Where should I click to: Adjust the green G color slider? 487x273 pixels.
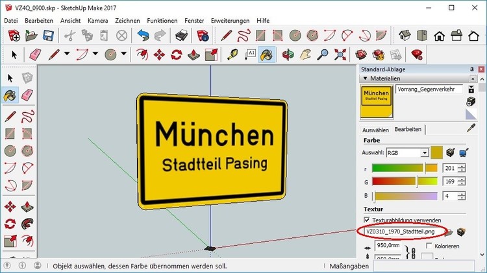[x=405, y=181]
